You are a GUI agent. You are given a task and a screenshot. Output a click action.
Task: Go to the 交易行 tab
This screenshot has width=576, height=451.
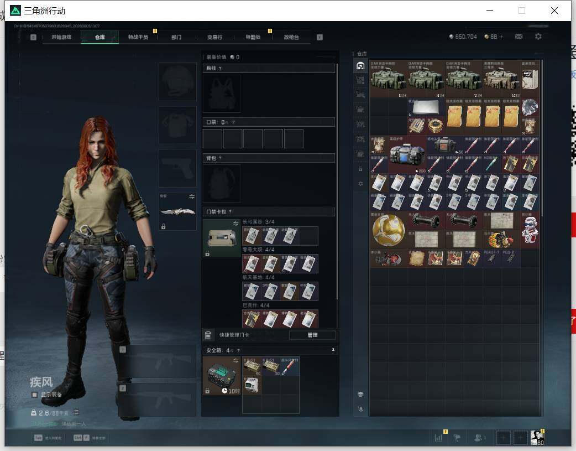click(214, 37)
